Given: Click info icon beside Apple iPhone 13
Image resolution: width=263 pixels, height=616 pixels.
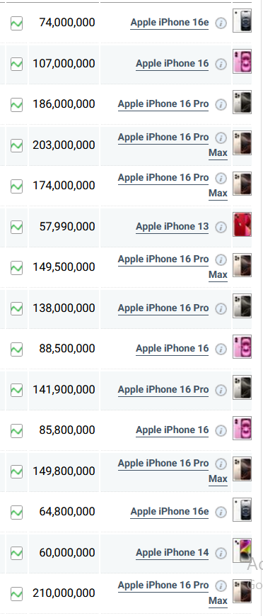Looking at the screenshot, I should click(221, 227).
